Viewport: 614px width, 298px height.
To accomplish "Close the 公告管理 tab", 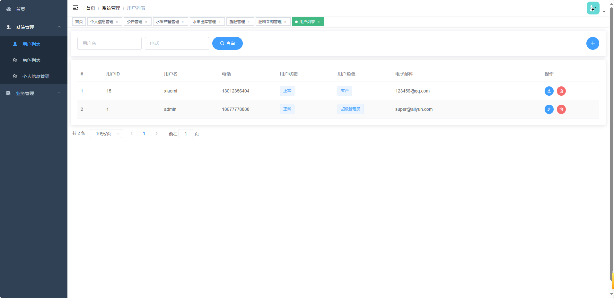I will (146, 22).
